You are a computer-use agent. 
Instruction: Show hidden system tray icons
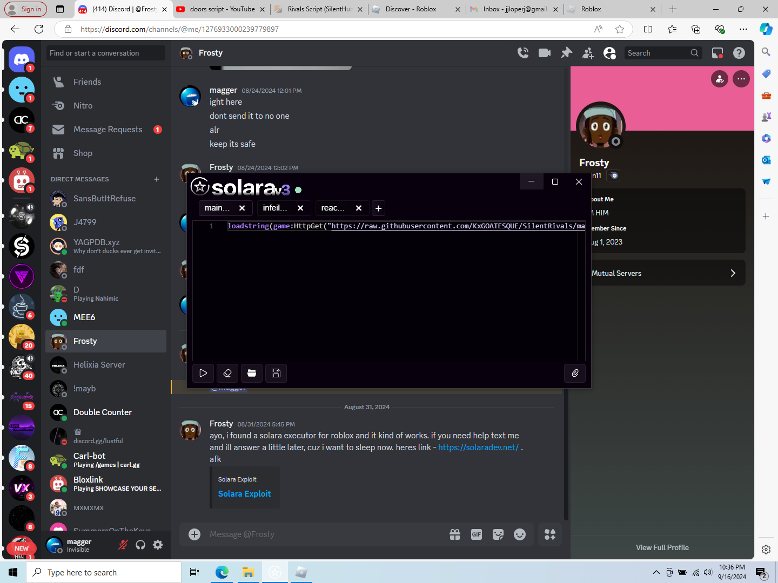[x=656, y=572]
